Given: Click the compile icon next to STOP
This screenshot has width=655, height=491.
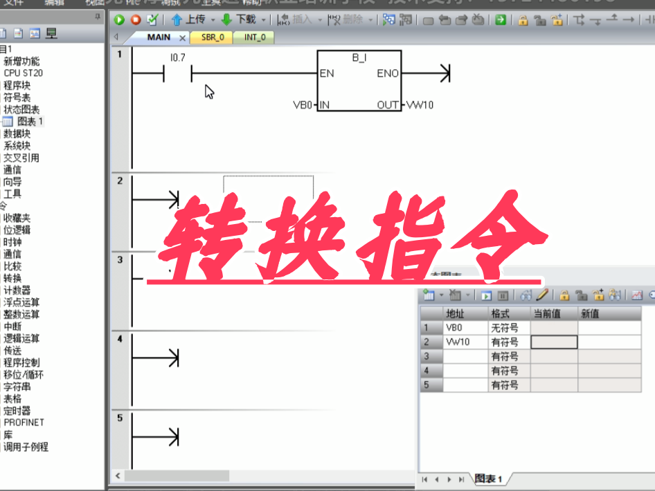Looking at the screenshot, I should [152, 20].
